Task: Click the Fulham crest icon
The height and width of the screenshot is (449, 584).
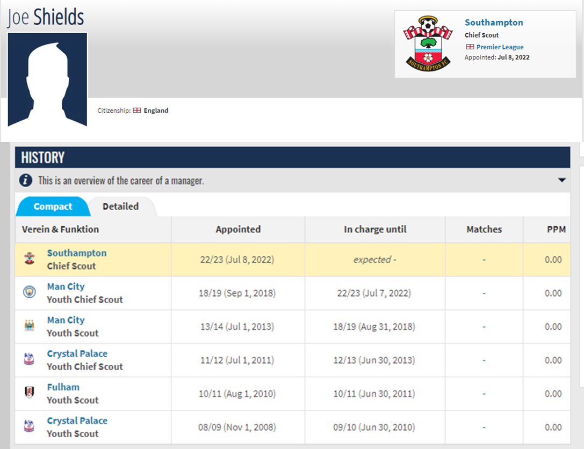Action: 30,393
